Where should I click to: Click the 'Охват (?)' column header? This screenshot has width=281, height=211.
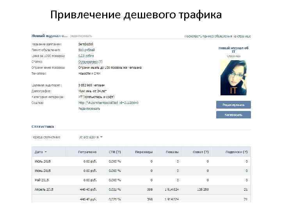click(201, 152)
